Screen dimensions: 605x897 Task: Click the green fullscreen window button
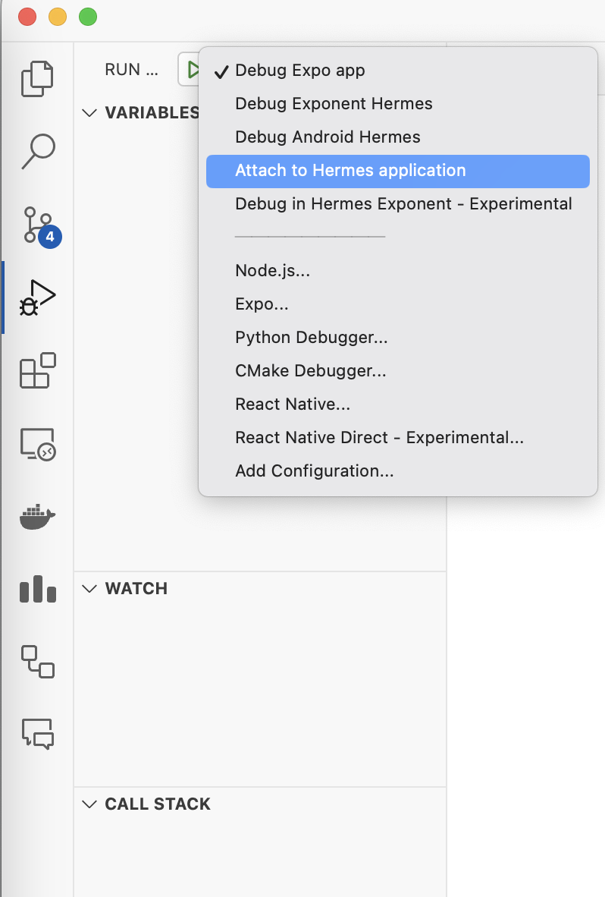[x=88, y=17]
